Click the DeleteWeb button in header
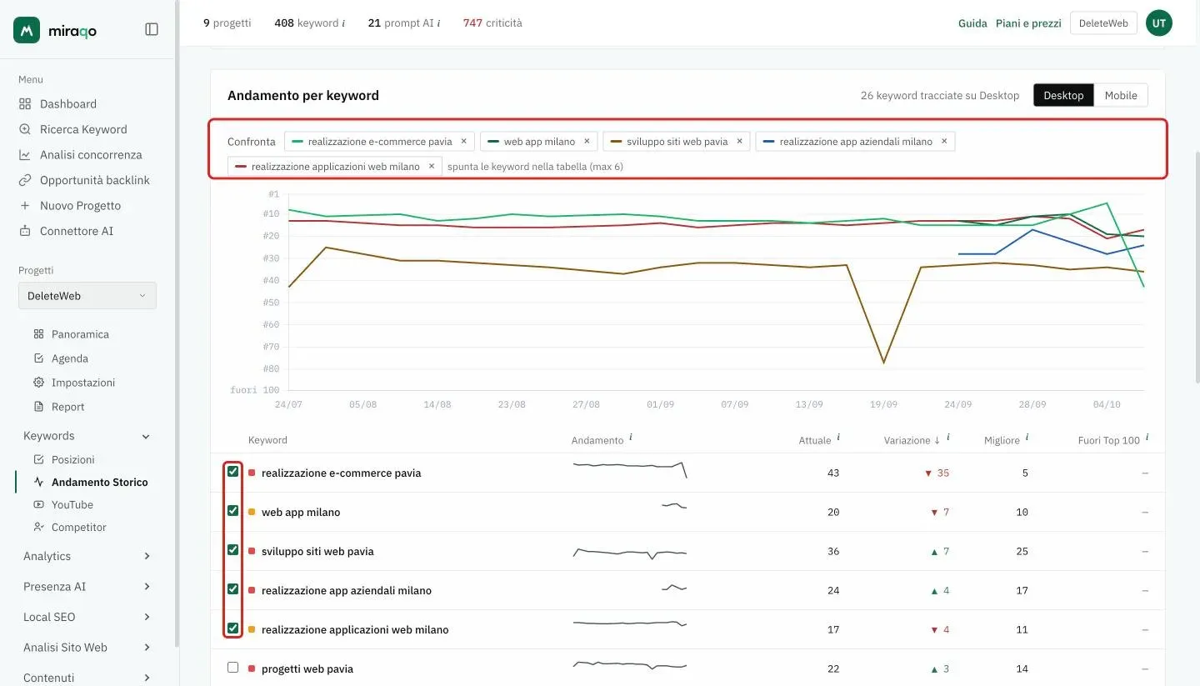1200x686 pixels. pyautogui.click(x=1103, y=23)
